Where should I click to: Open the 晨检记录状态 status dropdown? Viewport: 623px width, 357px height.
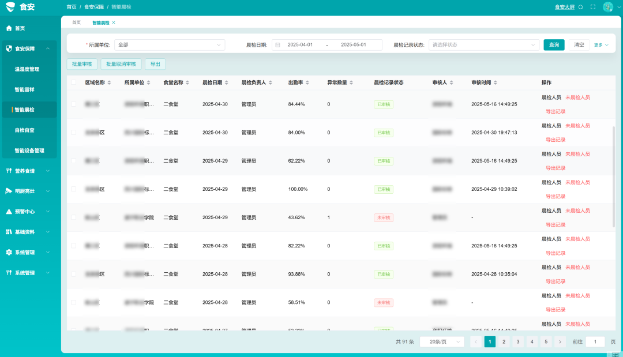[x=483, y=45]
